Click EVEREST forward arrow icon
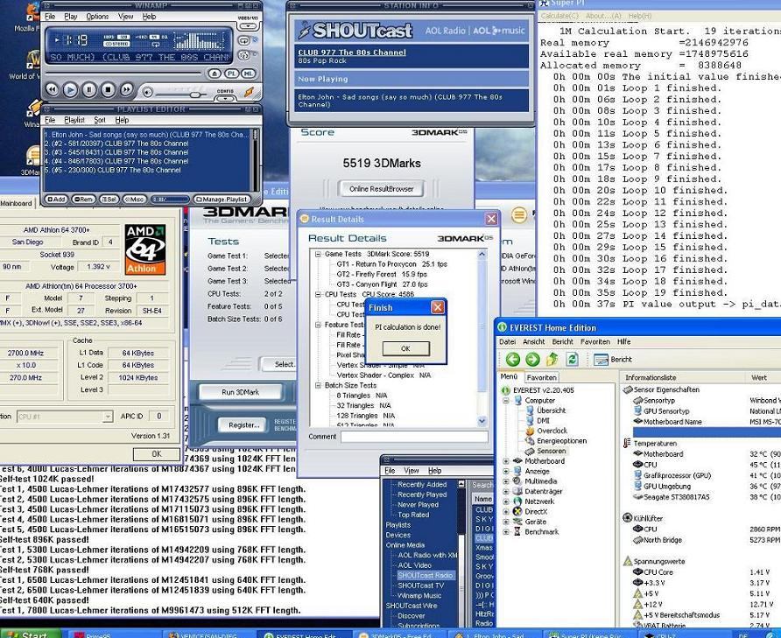Screen dimensions: 781x638 [x=532, y=359]
